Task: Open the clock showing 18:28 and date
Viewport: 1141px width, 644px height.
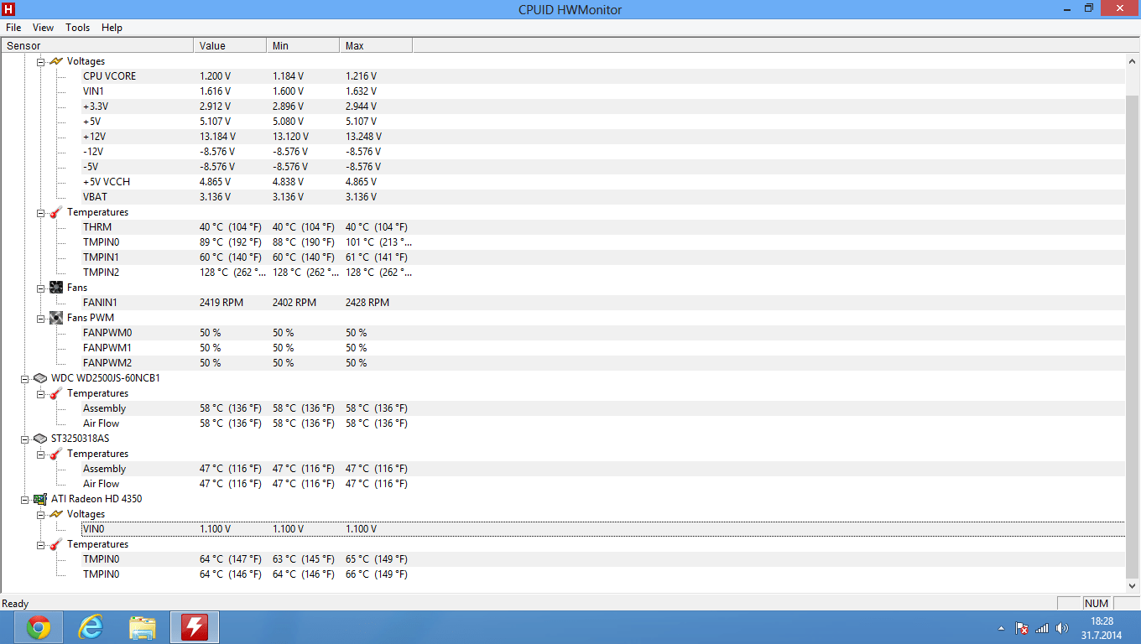Action: 1102,628
